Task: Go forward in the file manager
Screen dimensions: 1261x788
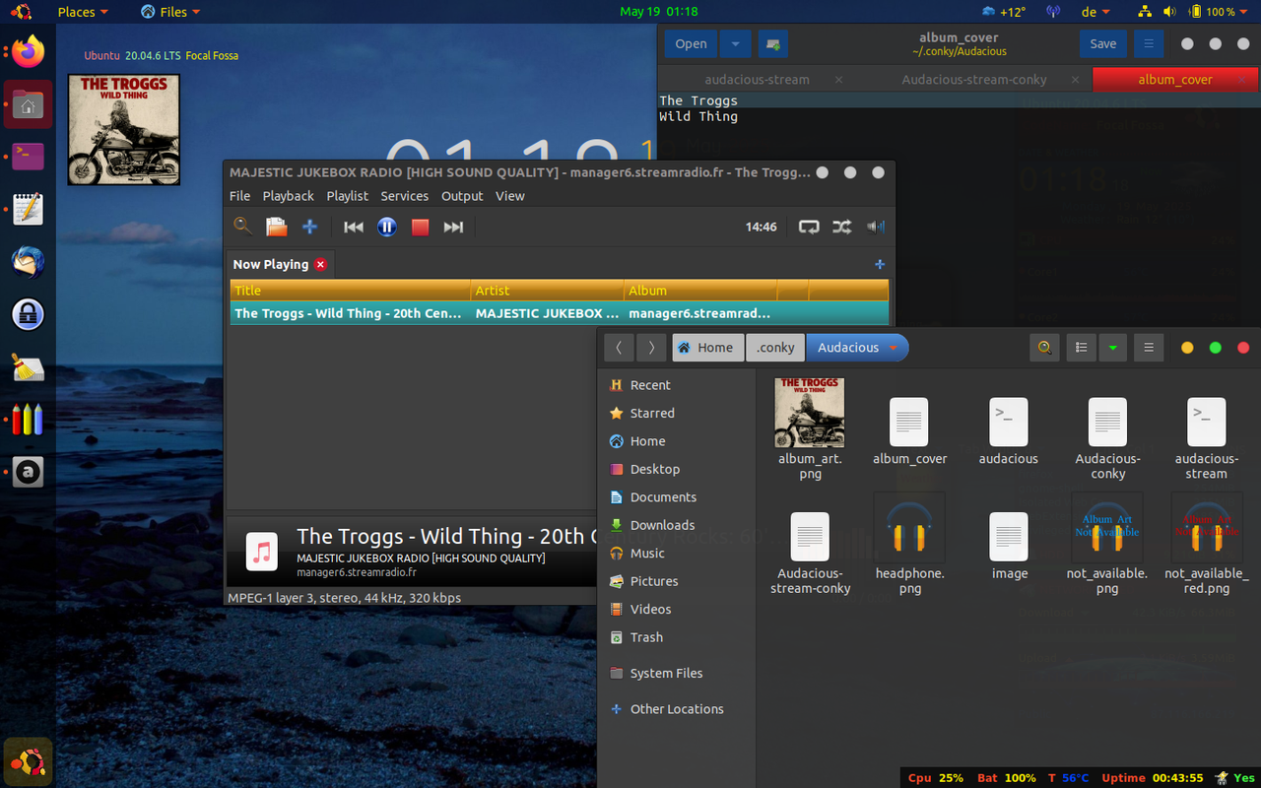Action: point(650,348)
